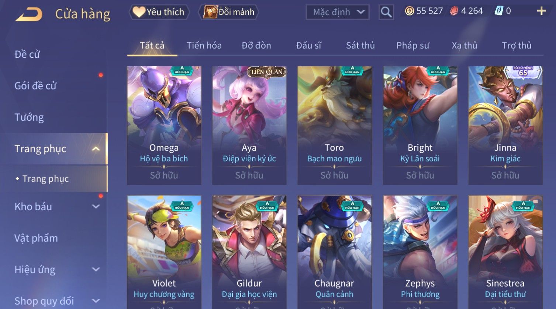This screenshot has width=556, height=309.
Task: Tap the plus icon to add currency
Action: coord(541,11)
